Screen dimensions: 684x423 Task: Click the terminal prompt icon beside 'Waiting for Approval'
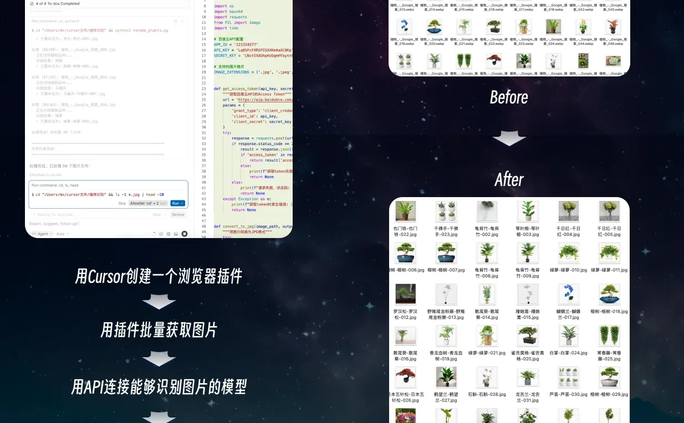(x=34, y=215)
